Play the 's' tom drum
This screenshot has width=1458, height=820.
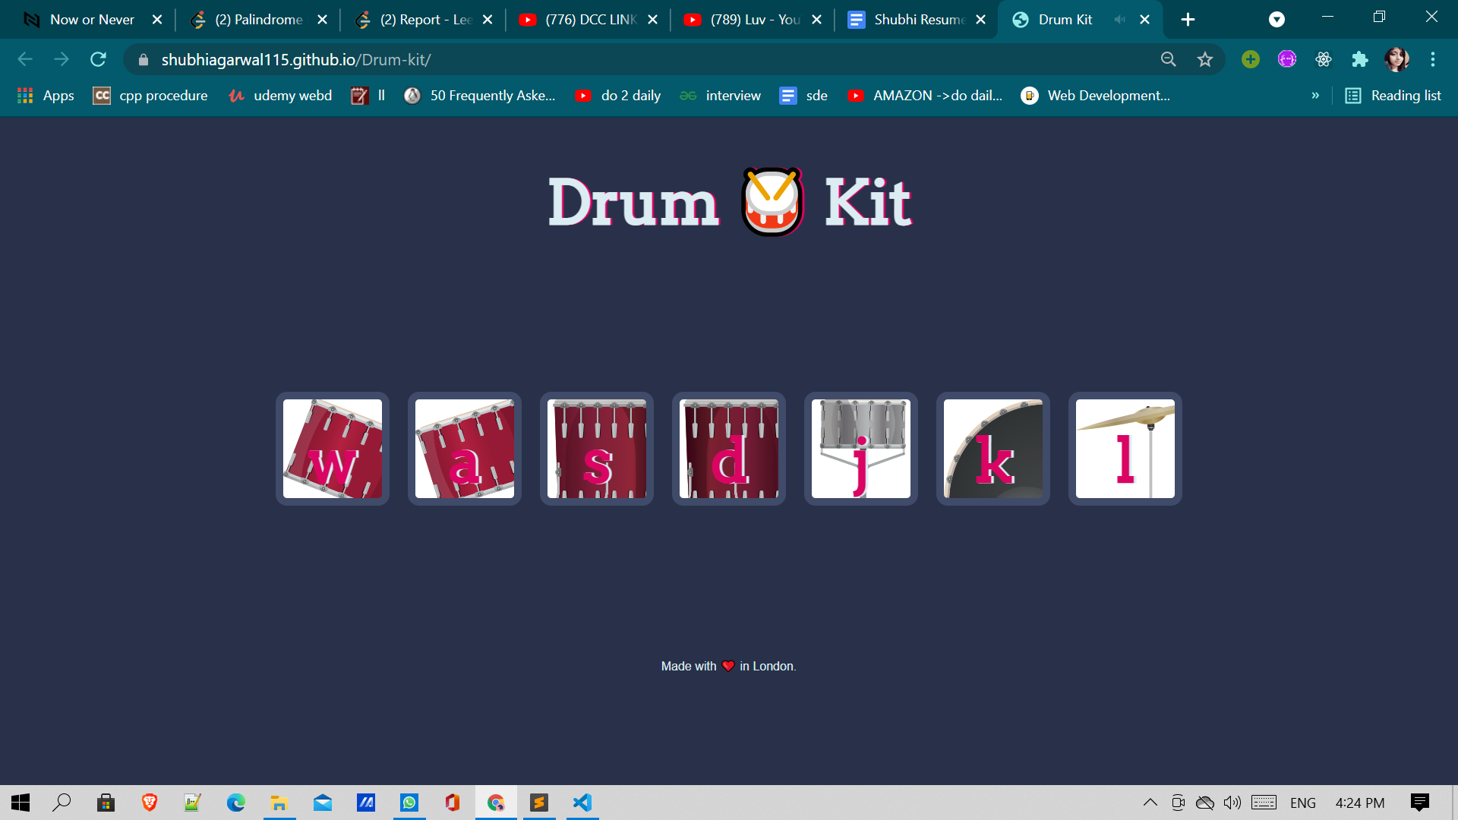click(597, 449)
